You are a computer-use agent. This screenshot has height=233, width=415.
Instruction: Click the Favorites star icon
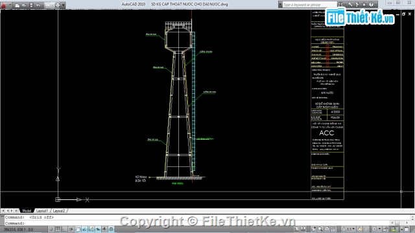pyautogui.click(x=364, y=5)
